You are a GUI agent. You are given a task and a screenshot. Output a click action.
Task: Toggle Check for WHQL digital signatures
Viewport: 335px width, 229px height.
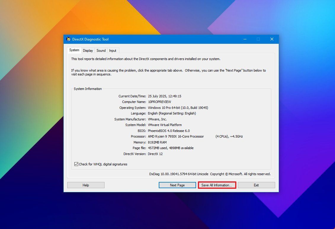pos(76,164)
